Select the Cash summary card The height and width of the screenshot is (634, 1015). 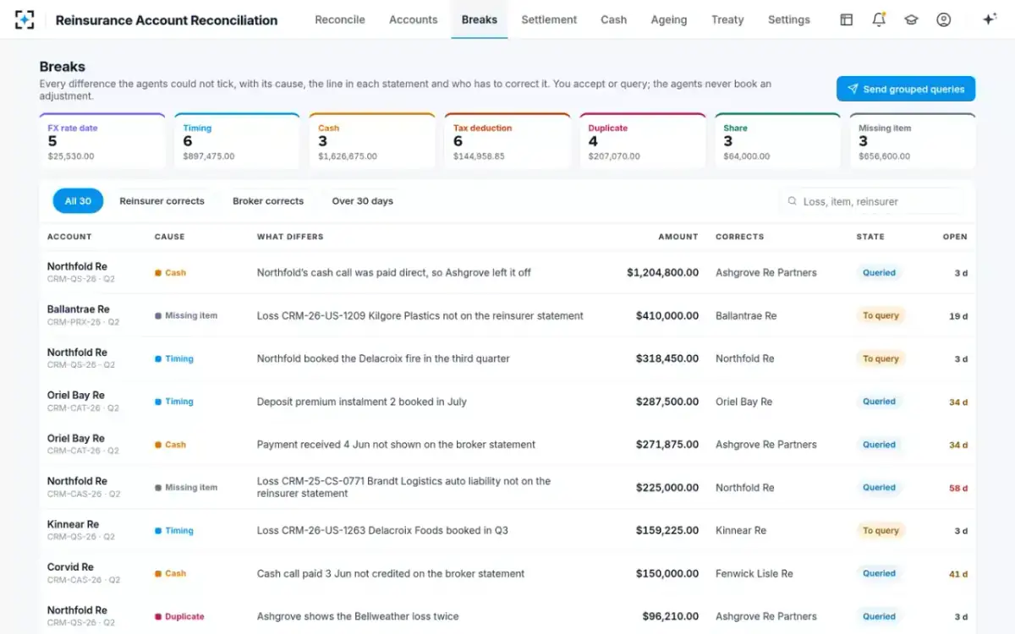coord(372,141)
